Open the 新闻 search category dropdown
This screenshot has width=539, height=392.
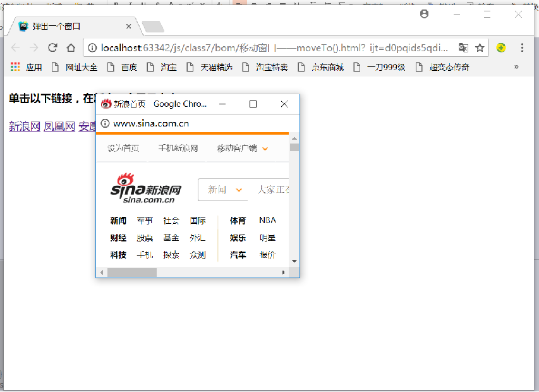point(224,190)
